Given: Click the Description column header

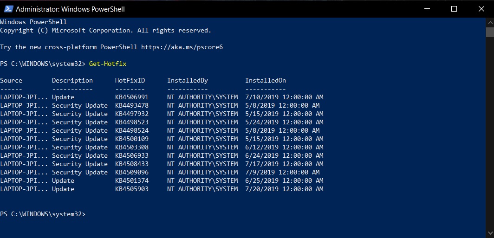Looking at the screenshot, I should 72,81.
